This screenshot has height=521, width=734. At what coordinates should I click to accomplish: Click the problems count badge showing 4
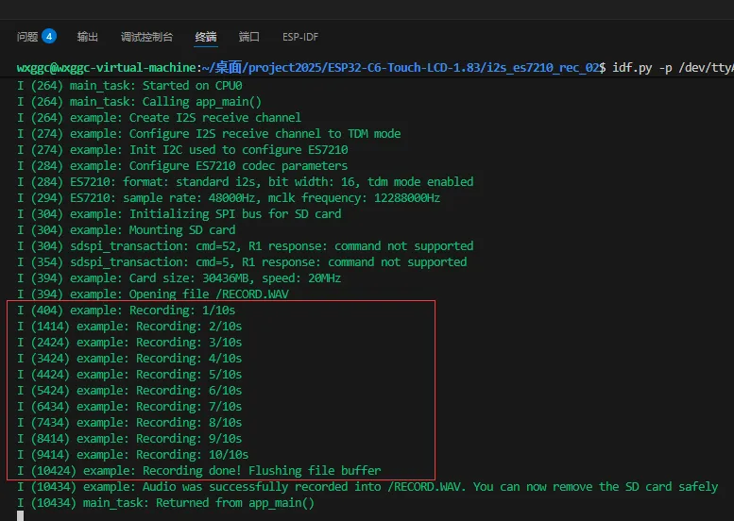point(49,37)
